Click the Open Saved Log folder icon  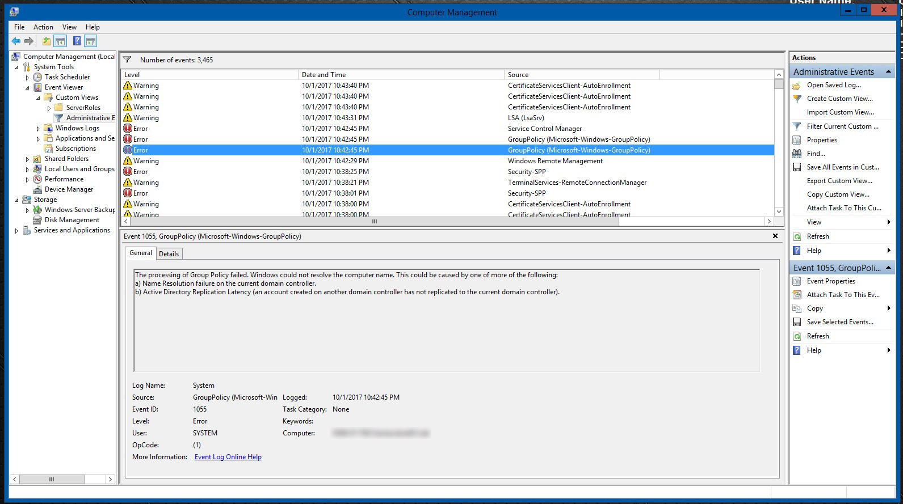tap(797, 85)
